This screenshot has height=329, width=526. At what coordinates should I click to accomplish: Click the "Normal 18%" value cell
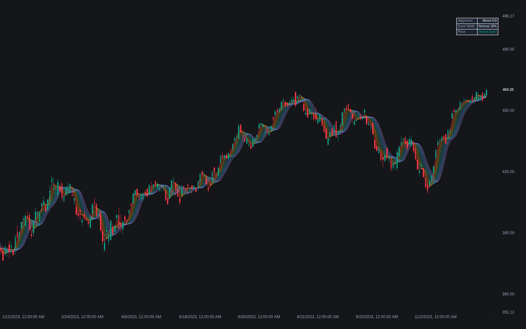[488, 26]
